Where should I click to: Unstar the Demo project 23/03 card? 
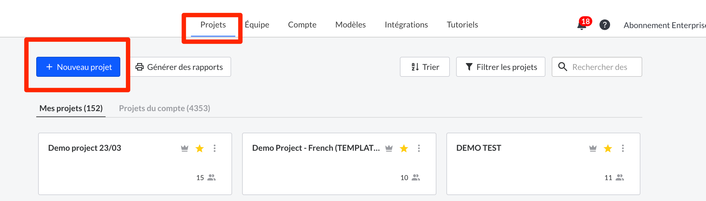coord(200,148)
